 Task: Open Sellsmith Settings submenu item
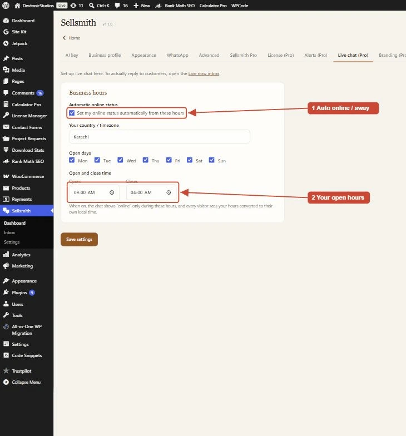(12, 242)
